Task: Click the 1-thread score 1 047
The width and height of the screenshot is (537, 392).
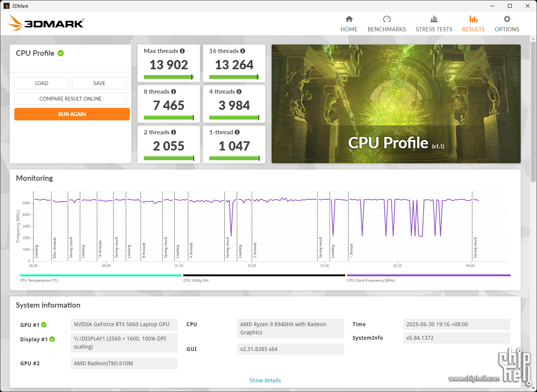Action: 234,146
